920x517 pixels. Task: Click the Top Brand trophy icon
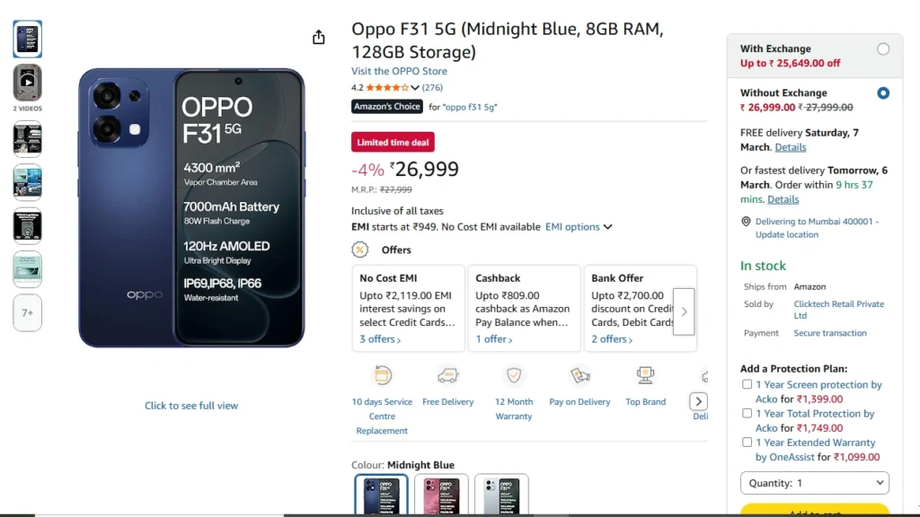(x=645, y=374)
